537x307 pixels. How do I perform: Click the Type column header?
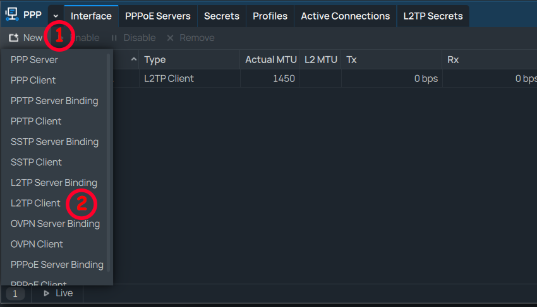(155, 60)
